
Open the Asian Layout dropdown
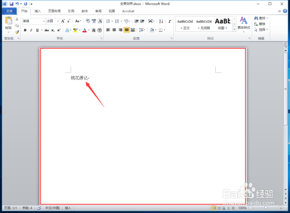click(151, 21)
